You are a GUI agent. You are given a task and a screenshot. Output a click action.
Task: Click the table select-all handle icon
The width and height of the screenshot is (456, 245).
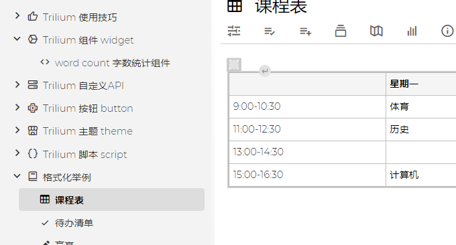coord(234,64)
